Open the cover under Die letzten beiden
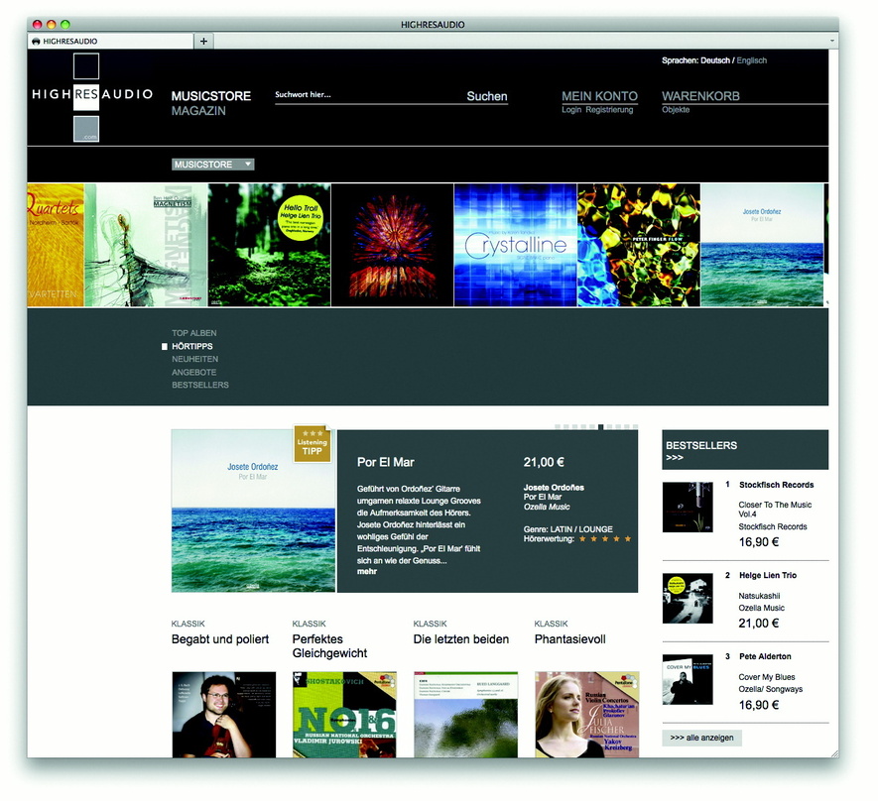878x801 pixels. click(x=466, y=715)
